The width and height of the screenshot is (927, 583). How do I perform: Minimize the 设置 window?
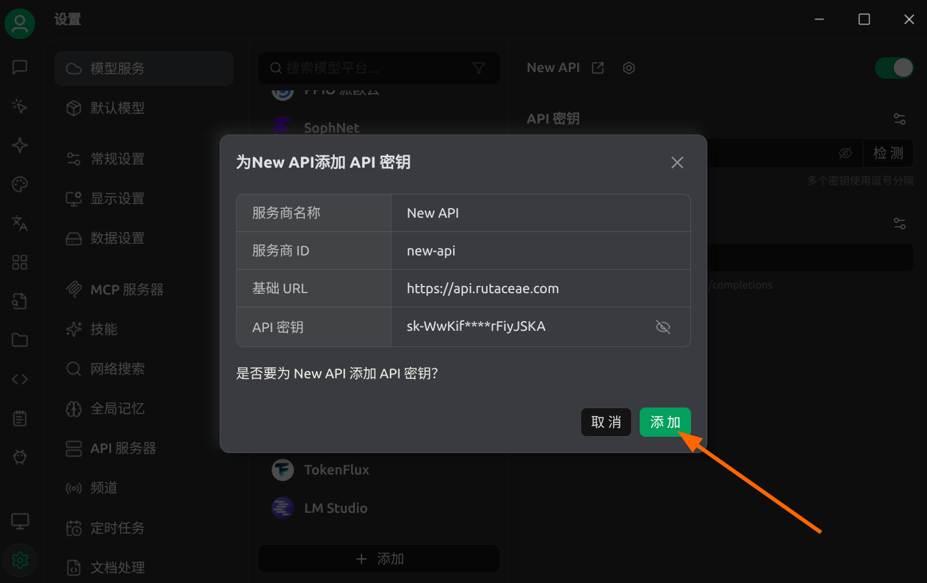[819, 19]
